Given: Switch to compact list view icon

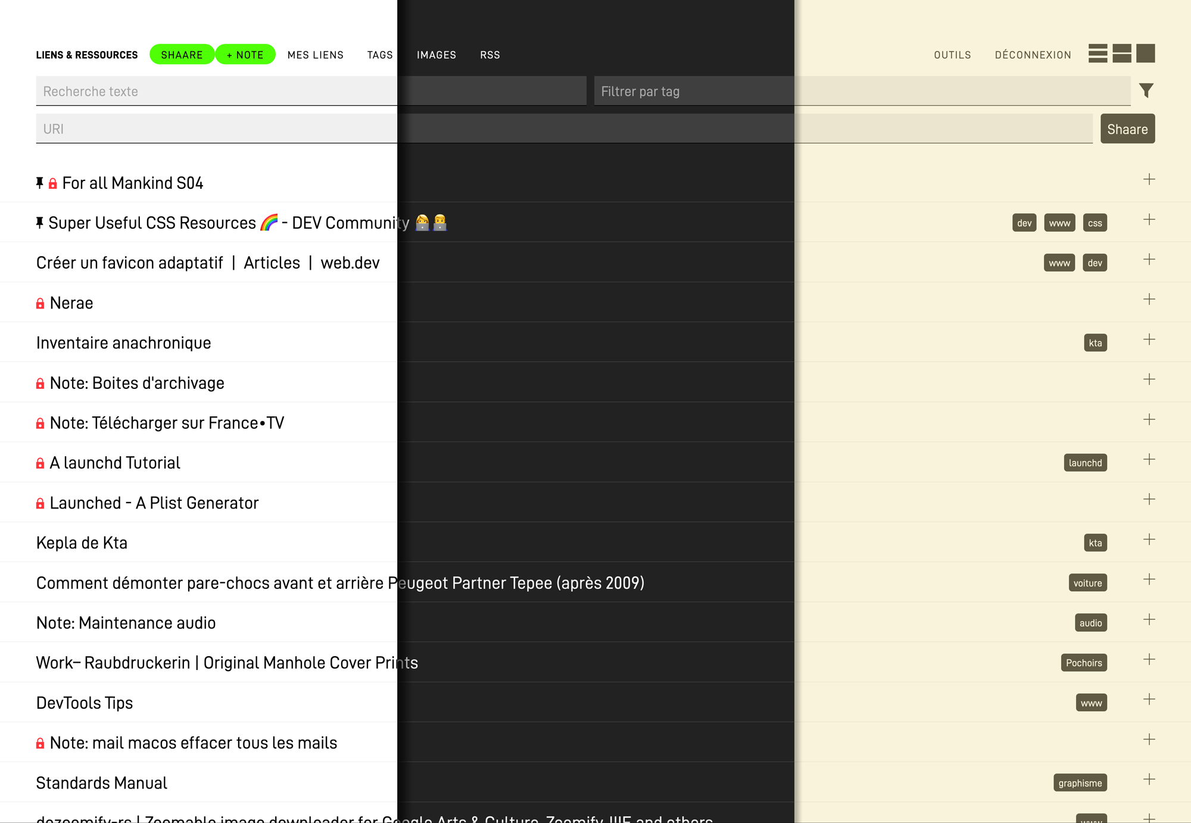Looking at the screenshot, I should [x=1098, y=54].
